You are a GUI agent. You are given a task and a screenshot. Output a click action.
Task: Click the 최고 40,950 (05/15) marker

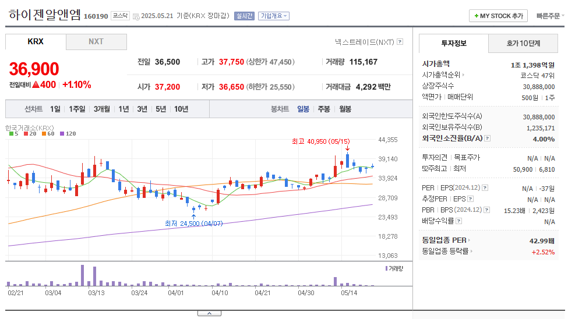[321, 141]
